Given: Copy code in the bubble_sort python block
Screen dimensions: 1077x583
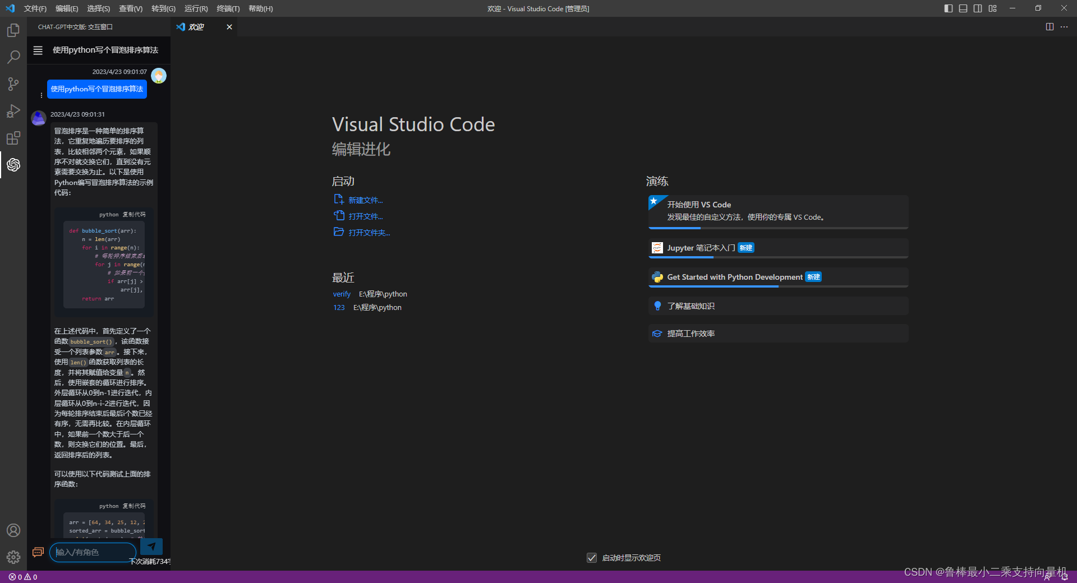Looking at the screenshot, I should click(x=134, y=215).
